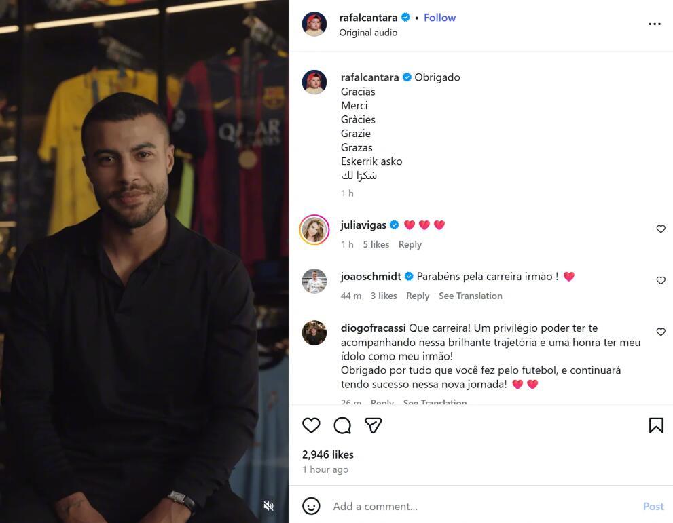
Task: Share the post via paper plane icon
Action: coord(373,425)
